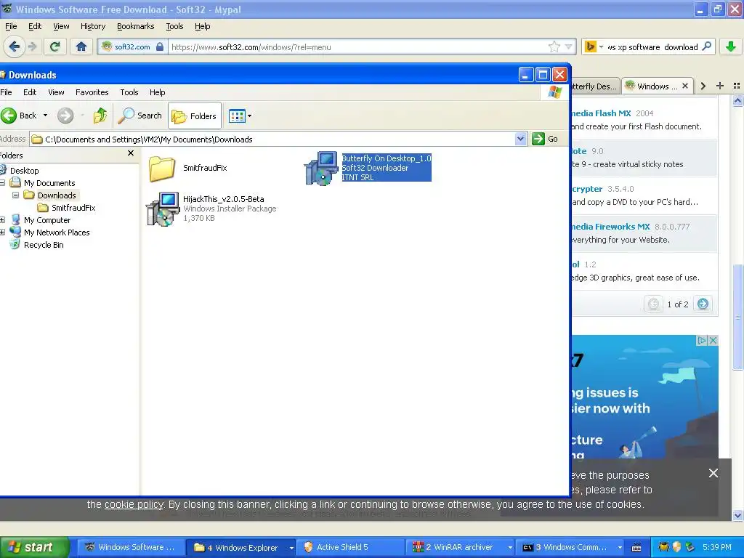Click the Explorer Up folder icon
744x558 pixels.
pos(100,116)
